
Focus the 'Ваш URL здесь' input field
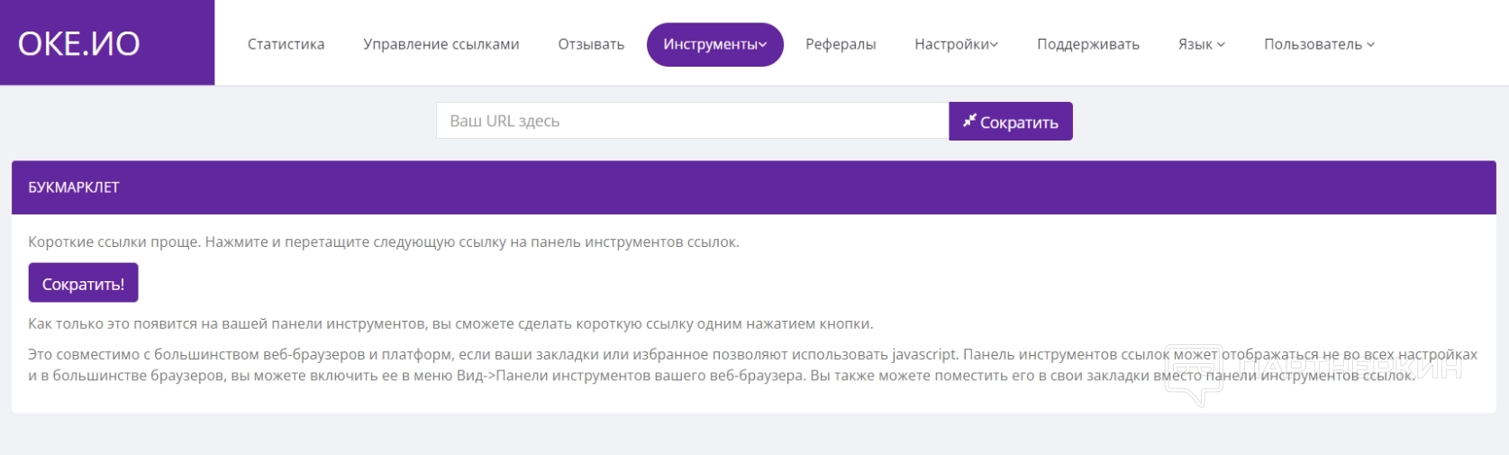click(692, 121)
